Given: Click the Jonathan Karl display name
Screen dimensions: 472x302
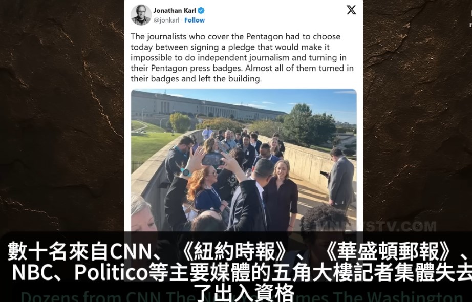Looking at the screenshot, I should (x=175, y=11).
